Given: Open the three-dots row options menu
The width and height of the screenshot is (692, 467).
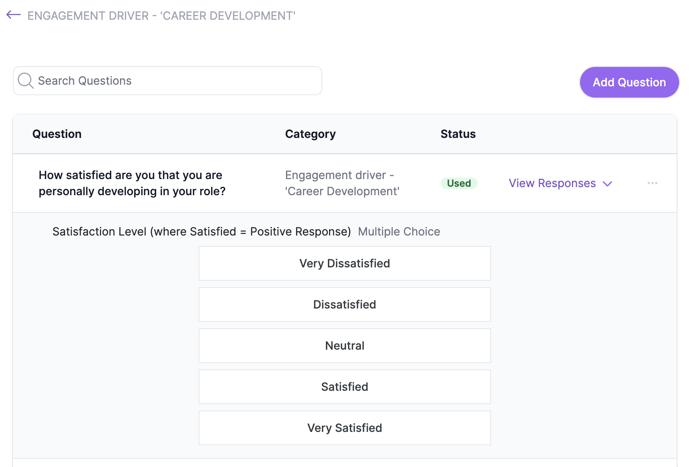Looking at the screenshot, I should [x=653, y=183].
